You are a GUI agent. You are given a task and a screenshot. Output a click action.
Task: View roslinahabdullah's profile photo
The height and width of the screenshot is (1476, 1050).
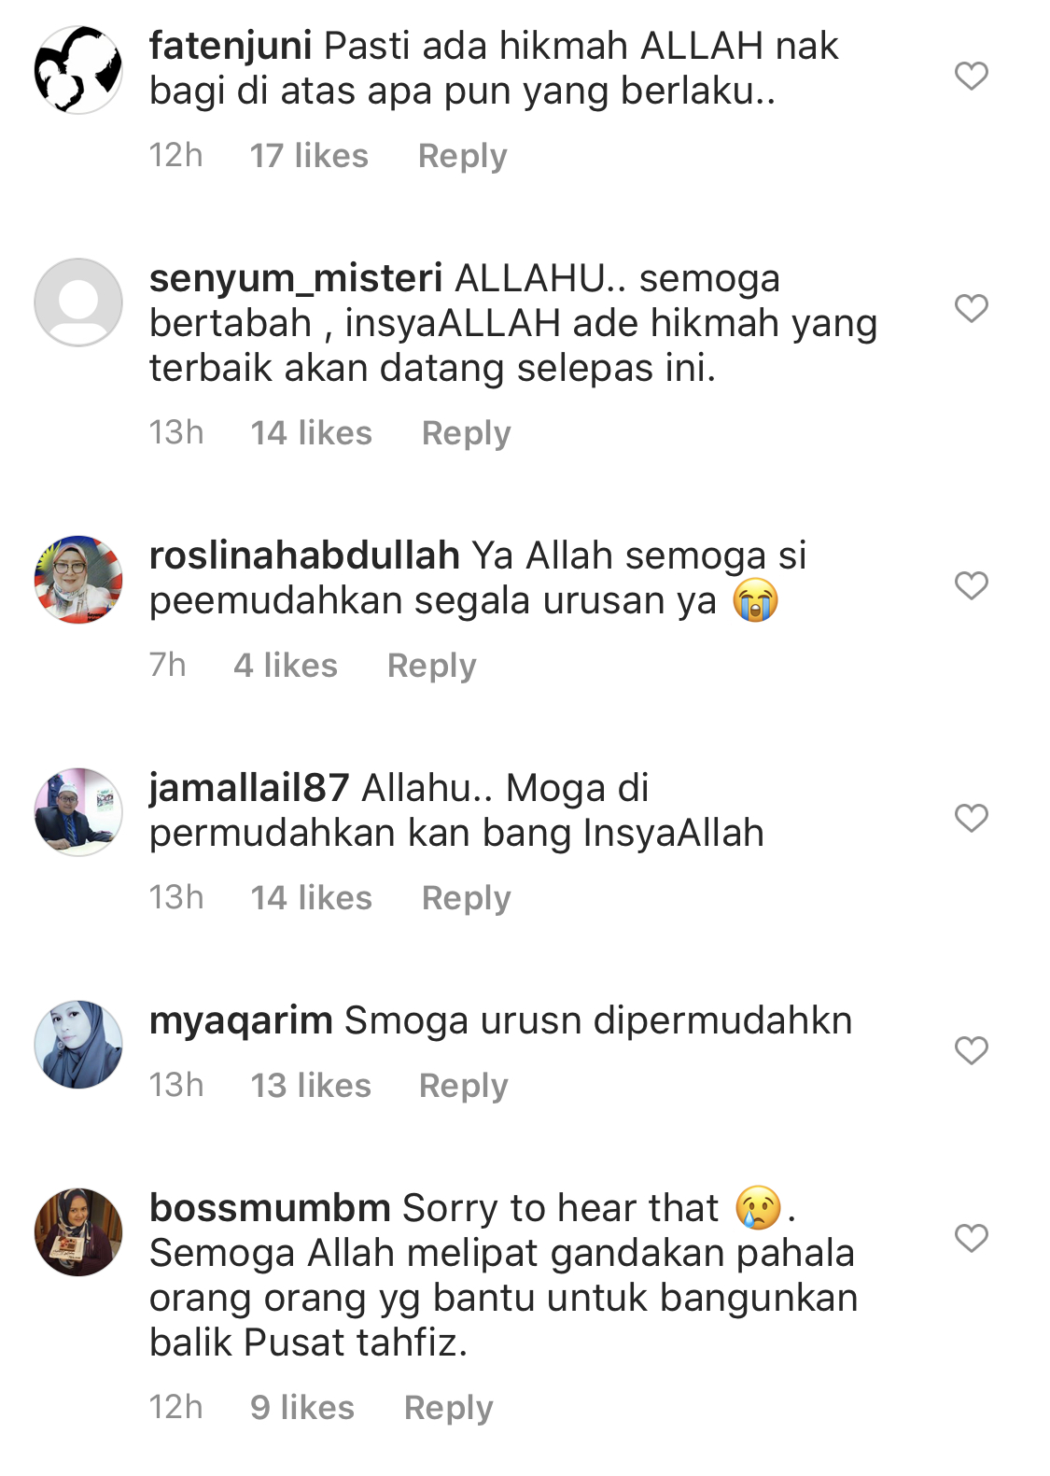pyautogui.click(x=78, y=580)
